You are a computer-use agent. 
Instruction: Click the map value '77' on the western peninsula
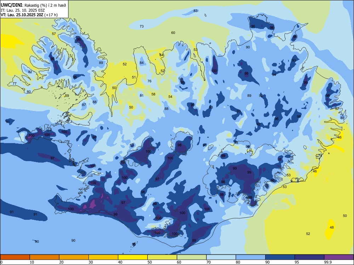tap(15, 84)
